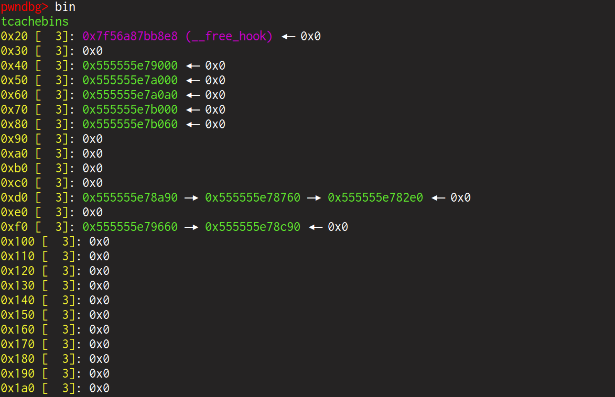Click the pwndbg> prompt text
This screenshot has height=397, width=615.
25,7
